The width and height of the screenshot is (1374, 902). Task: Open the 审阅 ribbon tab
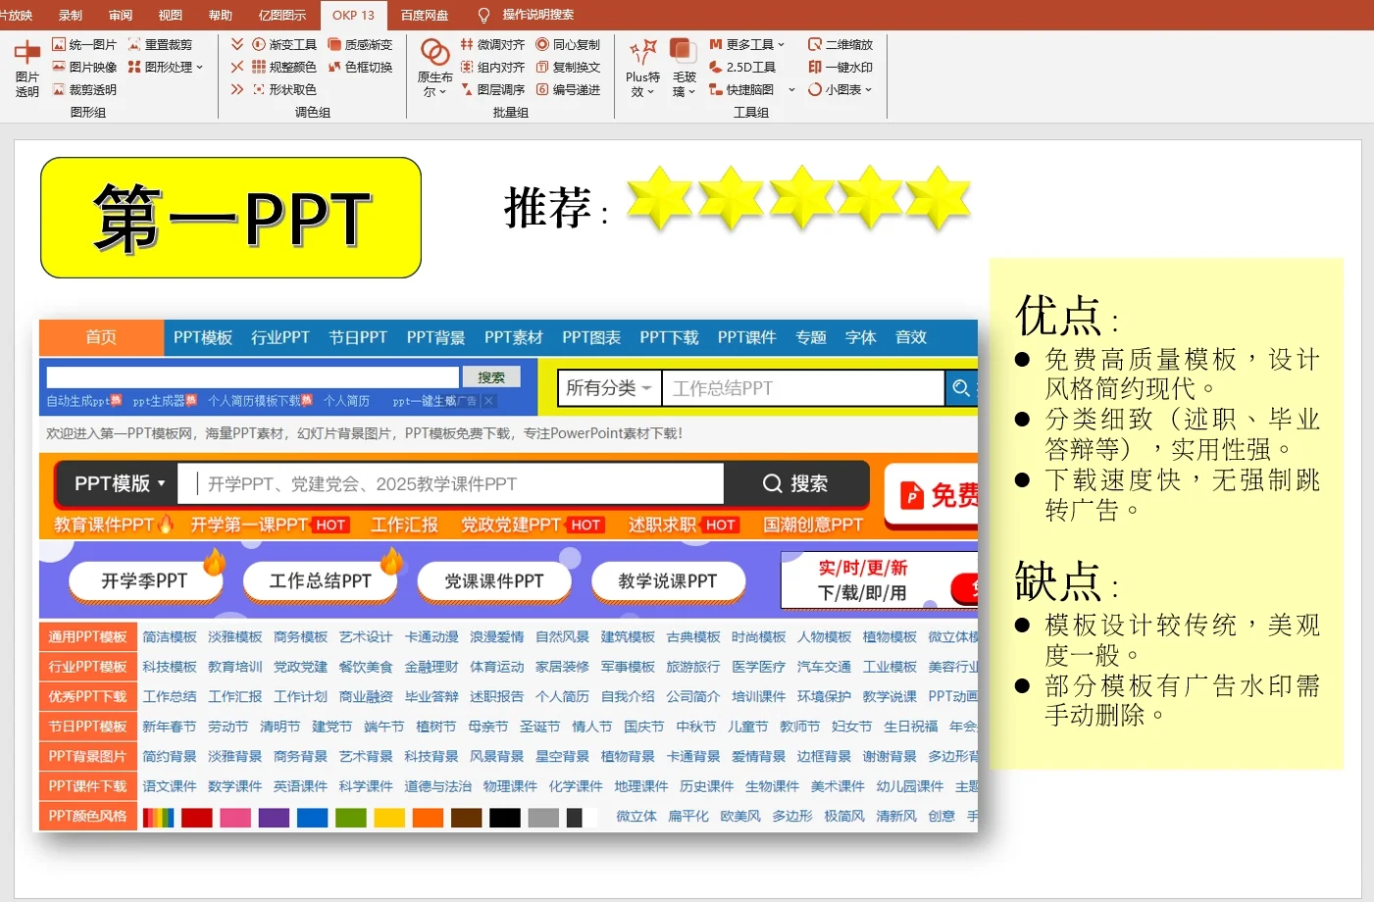click(119, 15)
